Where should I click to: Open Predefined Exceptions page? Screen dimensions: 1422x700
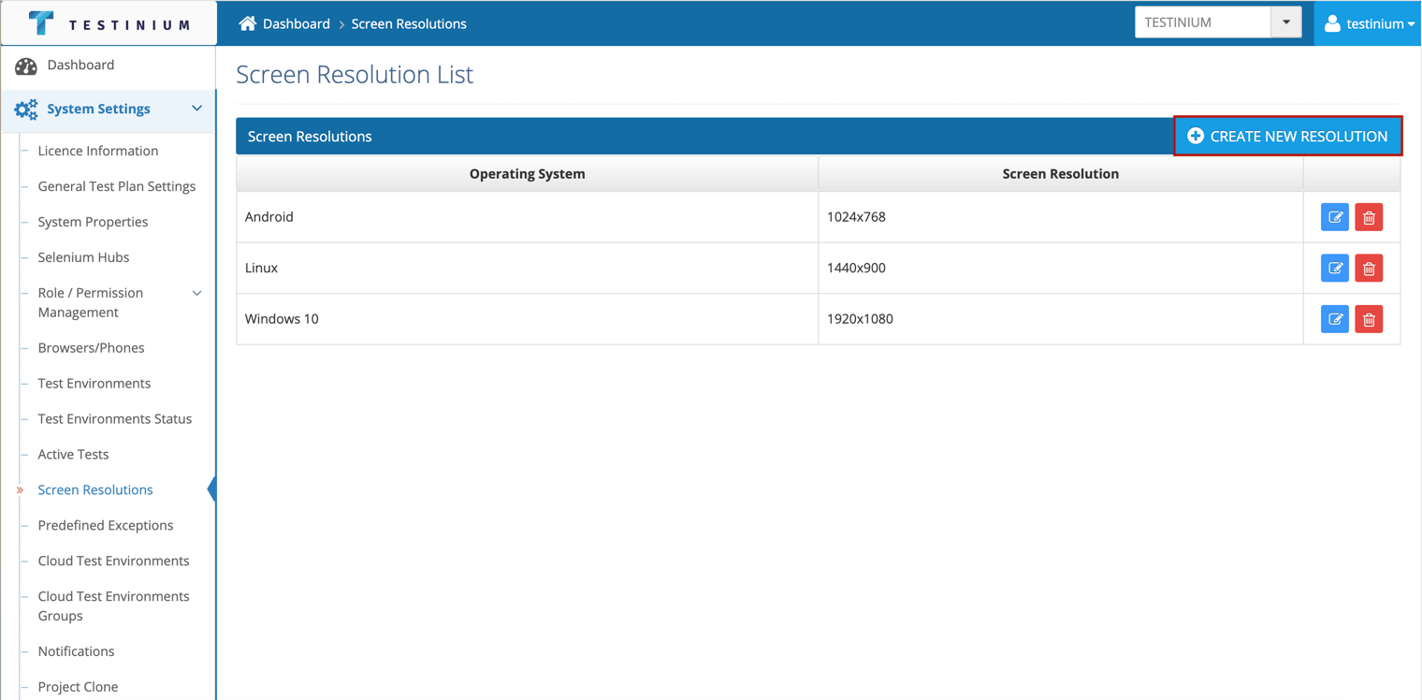[106, 525]
